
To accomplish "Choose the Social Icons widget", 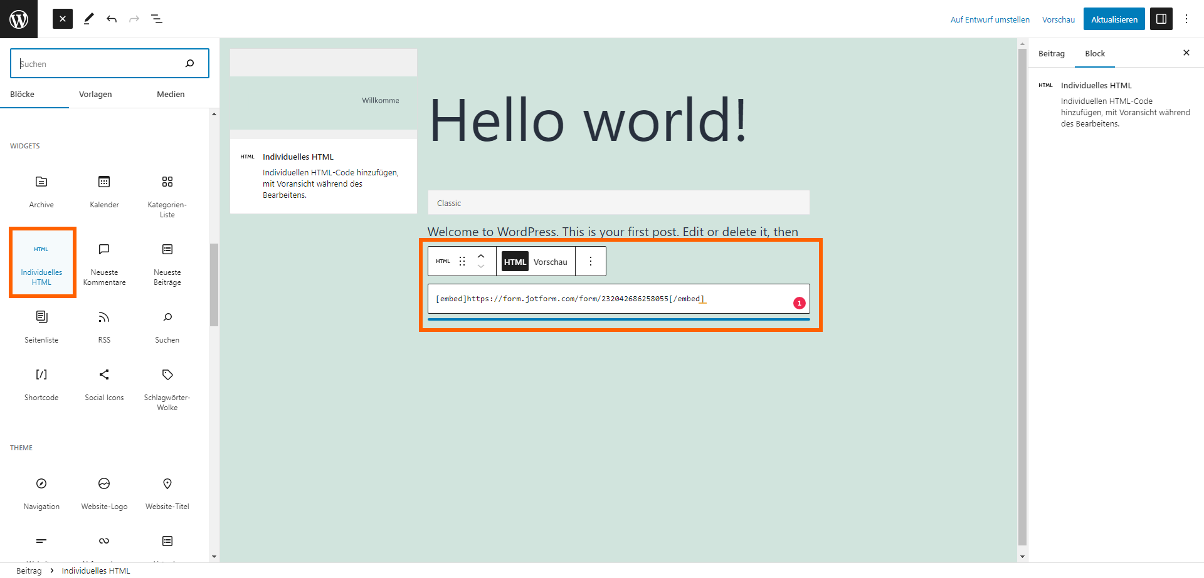I will (x=104, y=383).
